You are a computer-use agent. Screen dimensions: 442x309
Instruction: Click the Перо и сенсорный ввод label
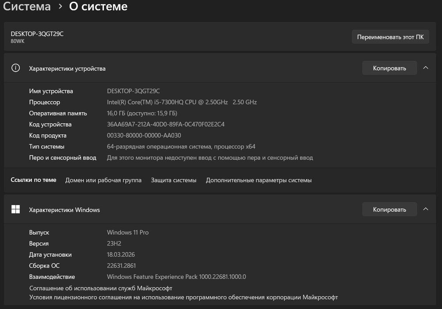pos(63,158)
